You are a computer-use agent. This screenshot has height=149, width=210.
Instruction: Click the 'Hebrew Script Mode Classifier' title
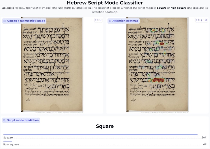tap(105, 3)
